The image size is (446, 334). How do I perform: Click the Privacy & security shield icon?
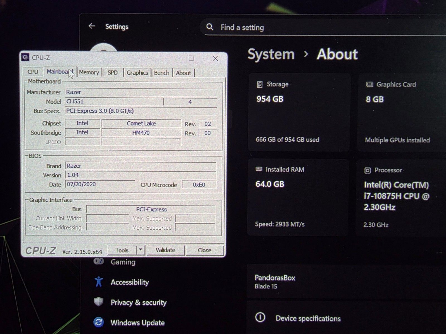(x=99, y=302)
